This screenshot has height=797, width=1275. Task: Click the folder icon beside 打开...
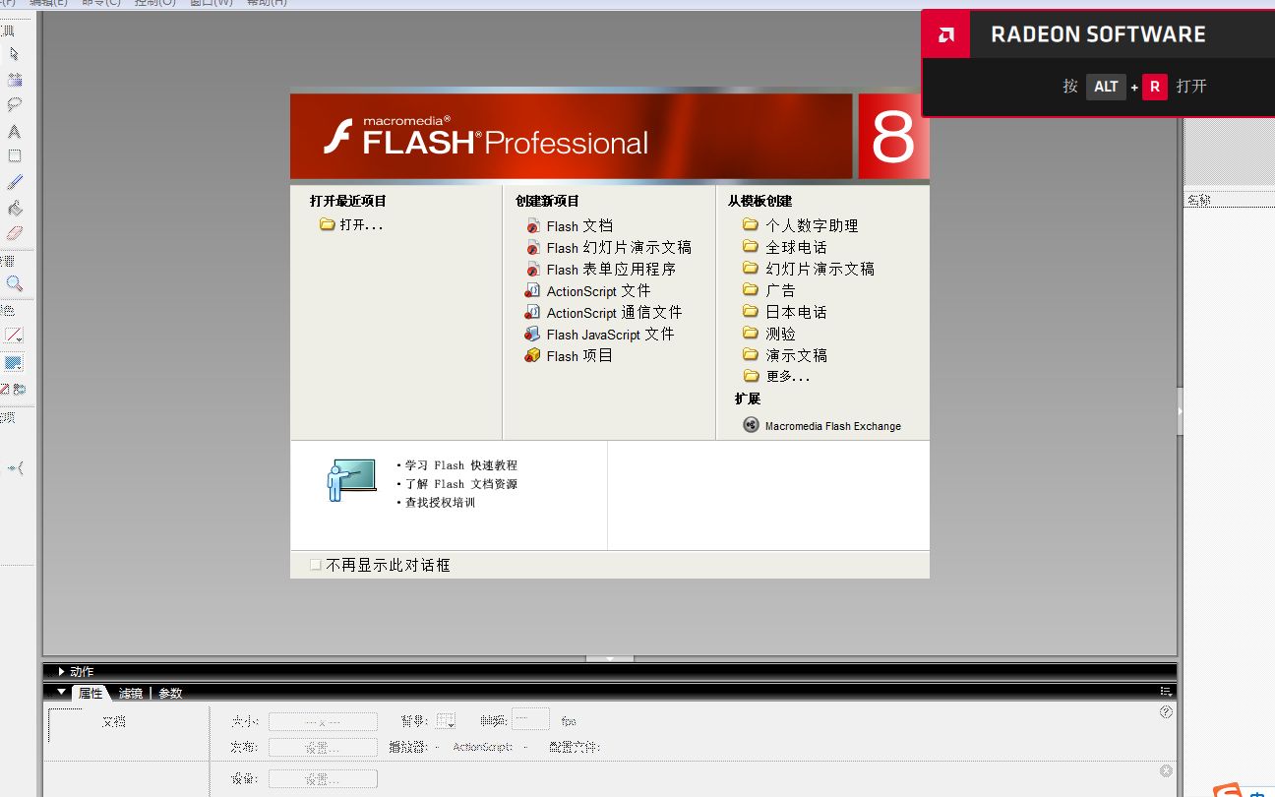pos(328,224)
